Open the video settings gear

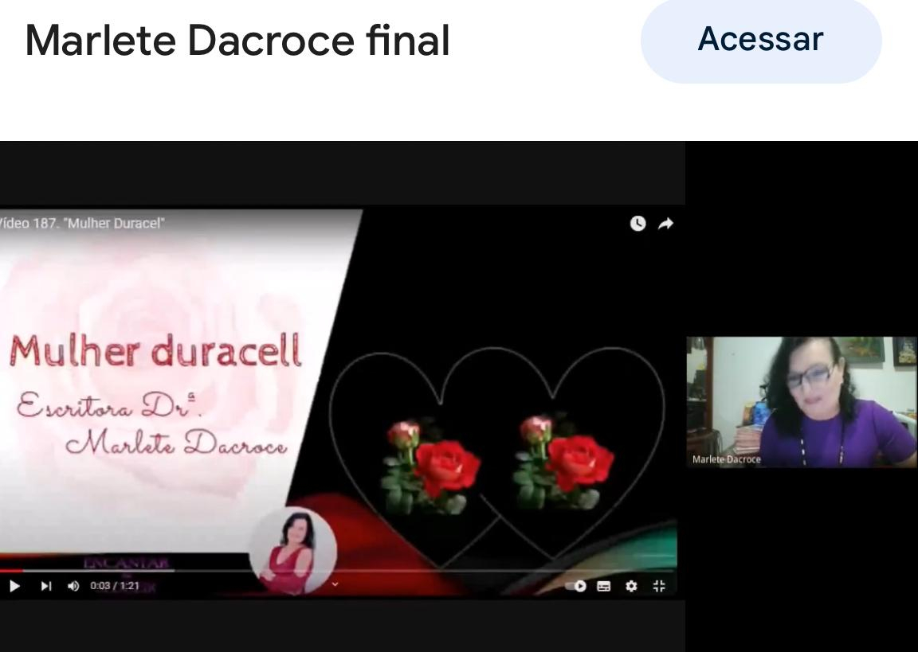pyautogui.click(x=631, y=586)
